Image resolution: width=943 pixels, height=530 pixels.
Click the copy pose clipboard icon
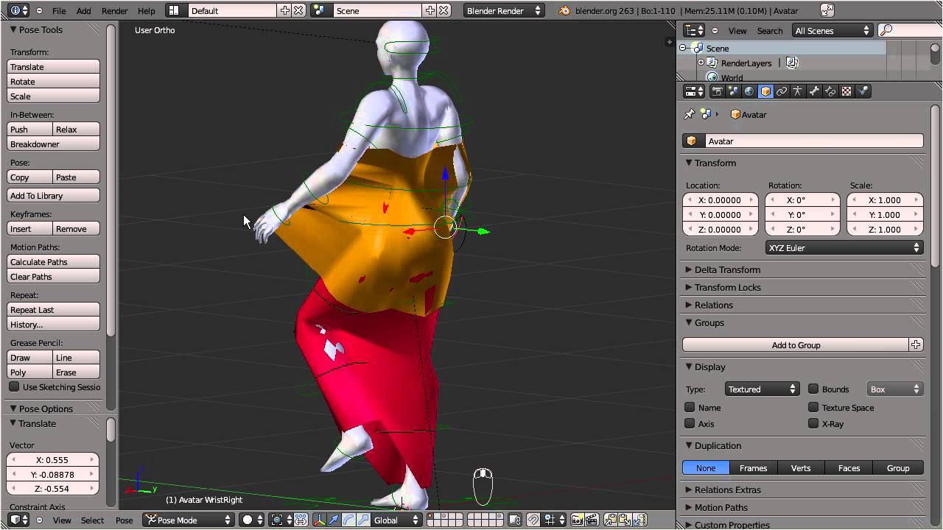611,520
